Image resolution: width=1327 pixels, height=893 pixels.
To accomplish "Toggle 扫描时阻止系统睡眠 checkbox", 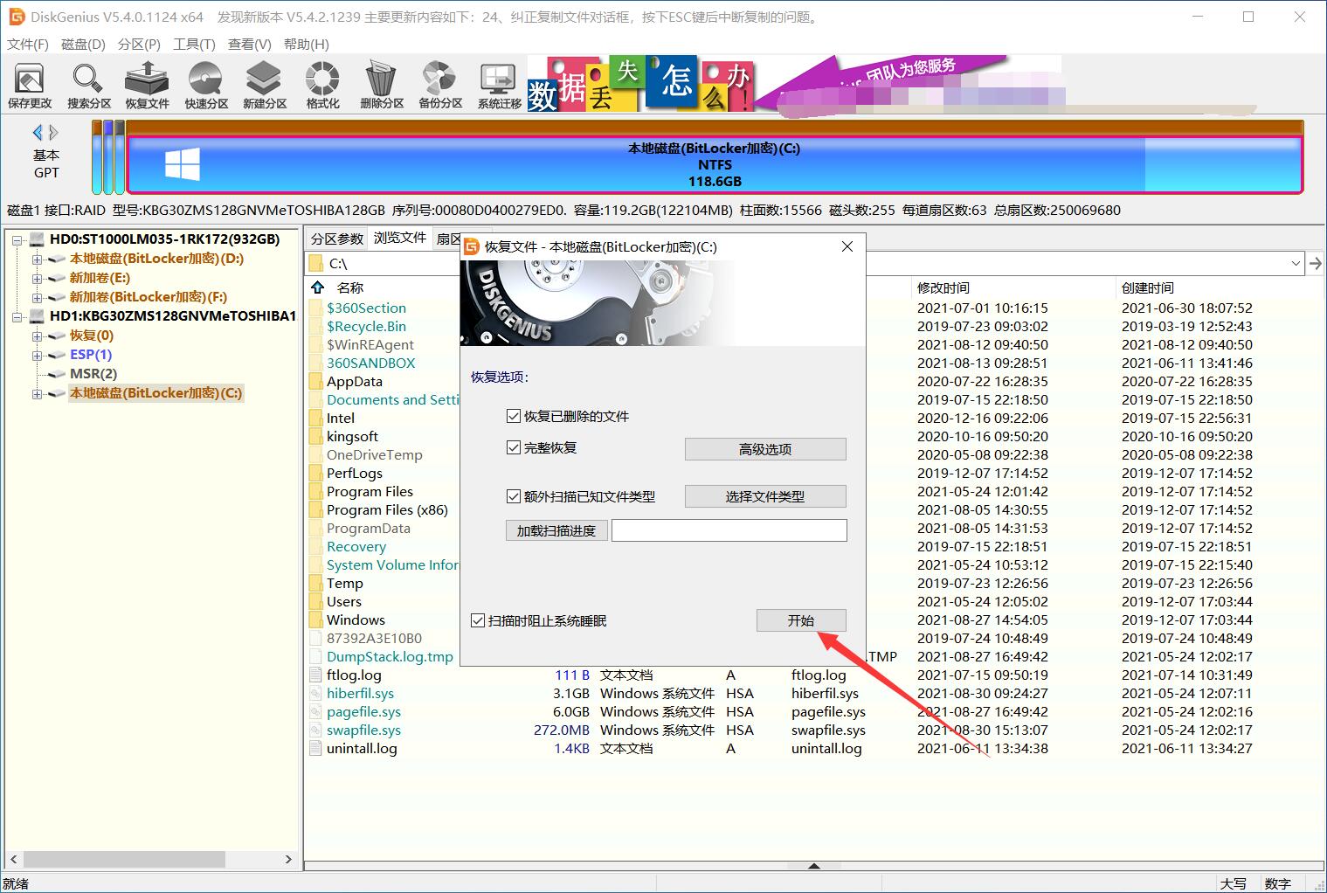I will pyautogui.click(x=478, y=621).
